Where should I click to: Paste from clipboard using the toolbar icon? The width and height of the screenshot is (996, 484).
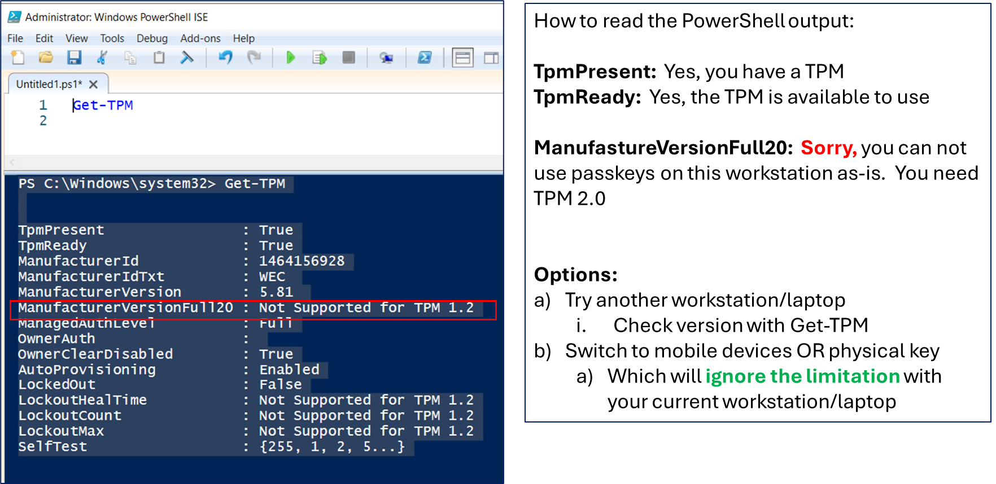[x=159, y=58]
